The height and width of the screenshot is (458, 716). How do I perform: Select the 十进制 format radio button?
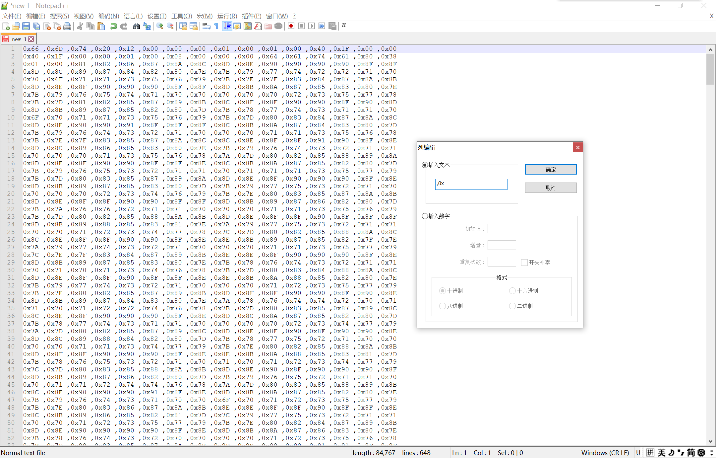(442, 291)
